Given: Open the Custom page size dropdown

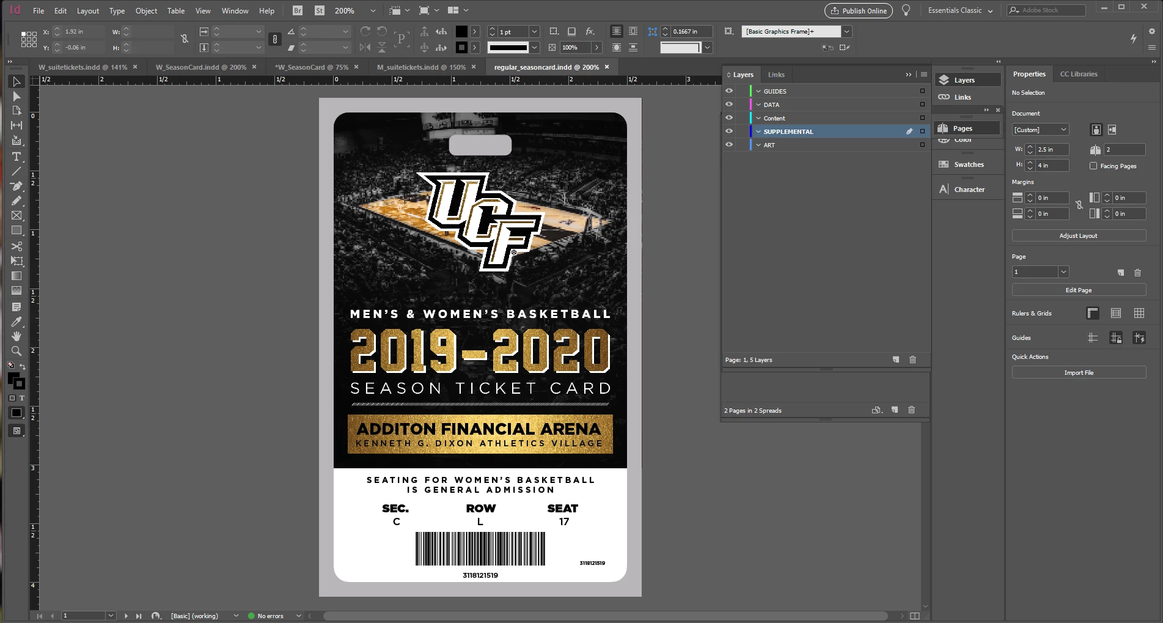Looking at the screenshot, I should coord(1040,130).
